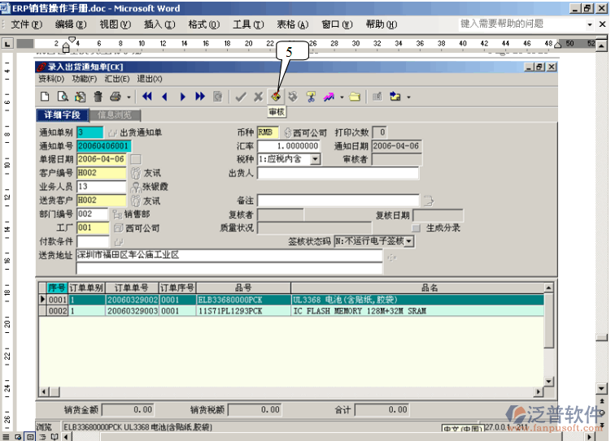Click the new document toolbar icon

tap(45, 97)
